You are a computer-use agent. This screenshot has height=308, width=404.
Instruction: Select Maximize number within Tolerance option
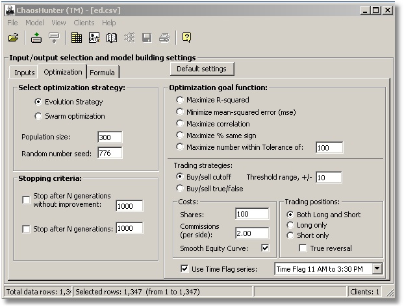180,147
